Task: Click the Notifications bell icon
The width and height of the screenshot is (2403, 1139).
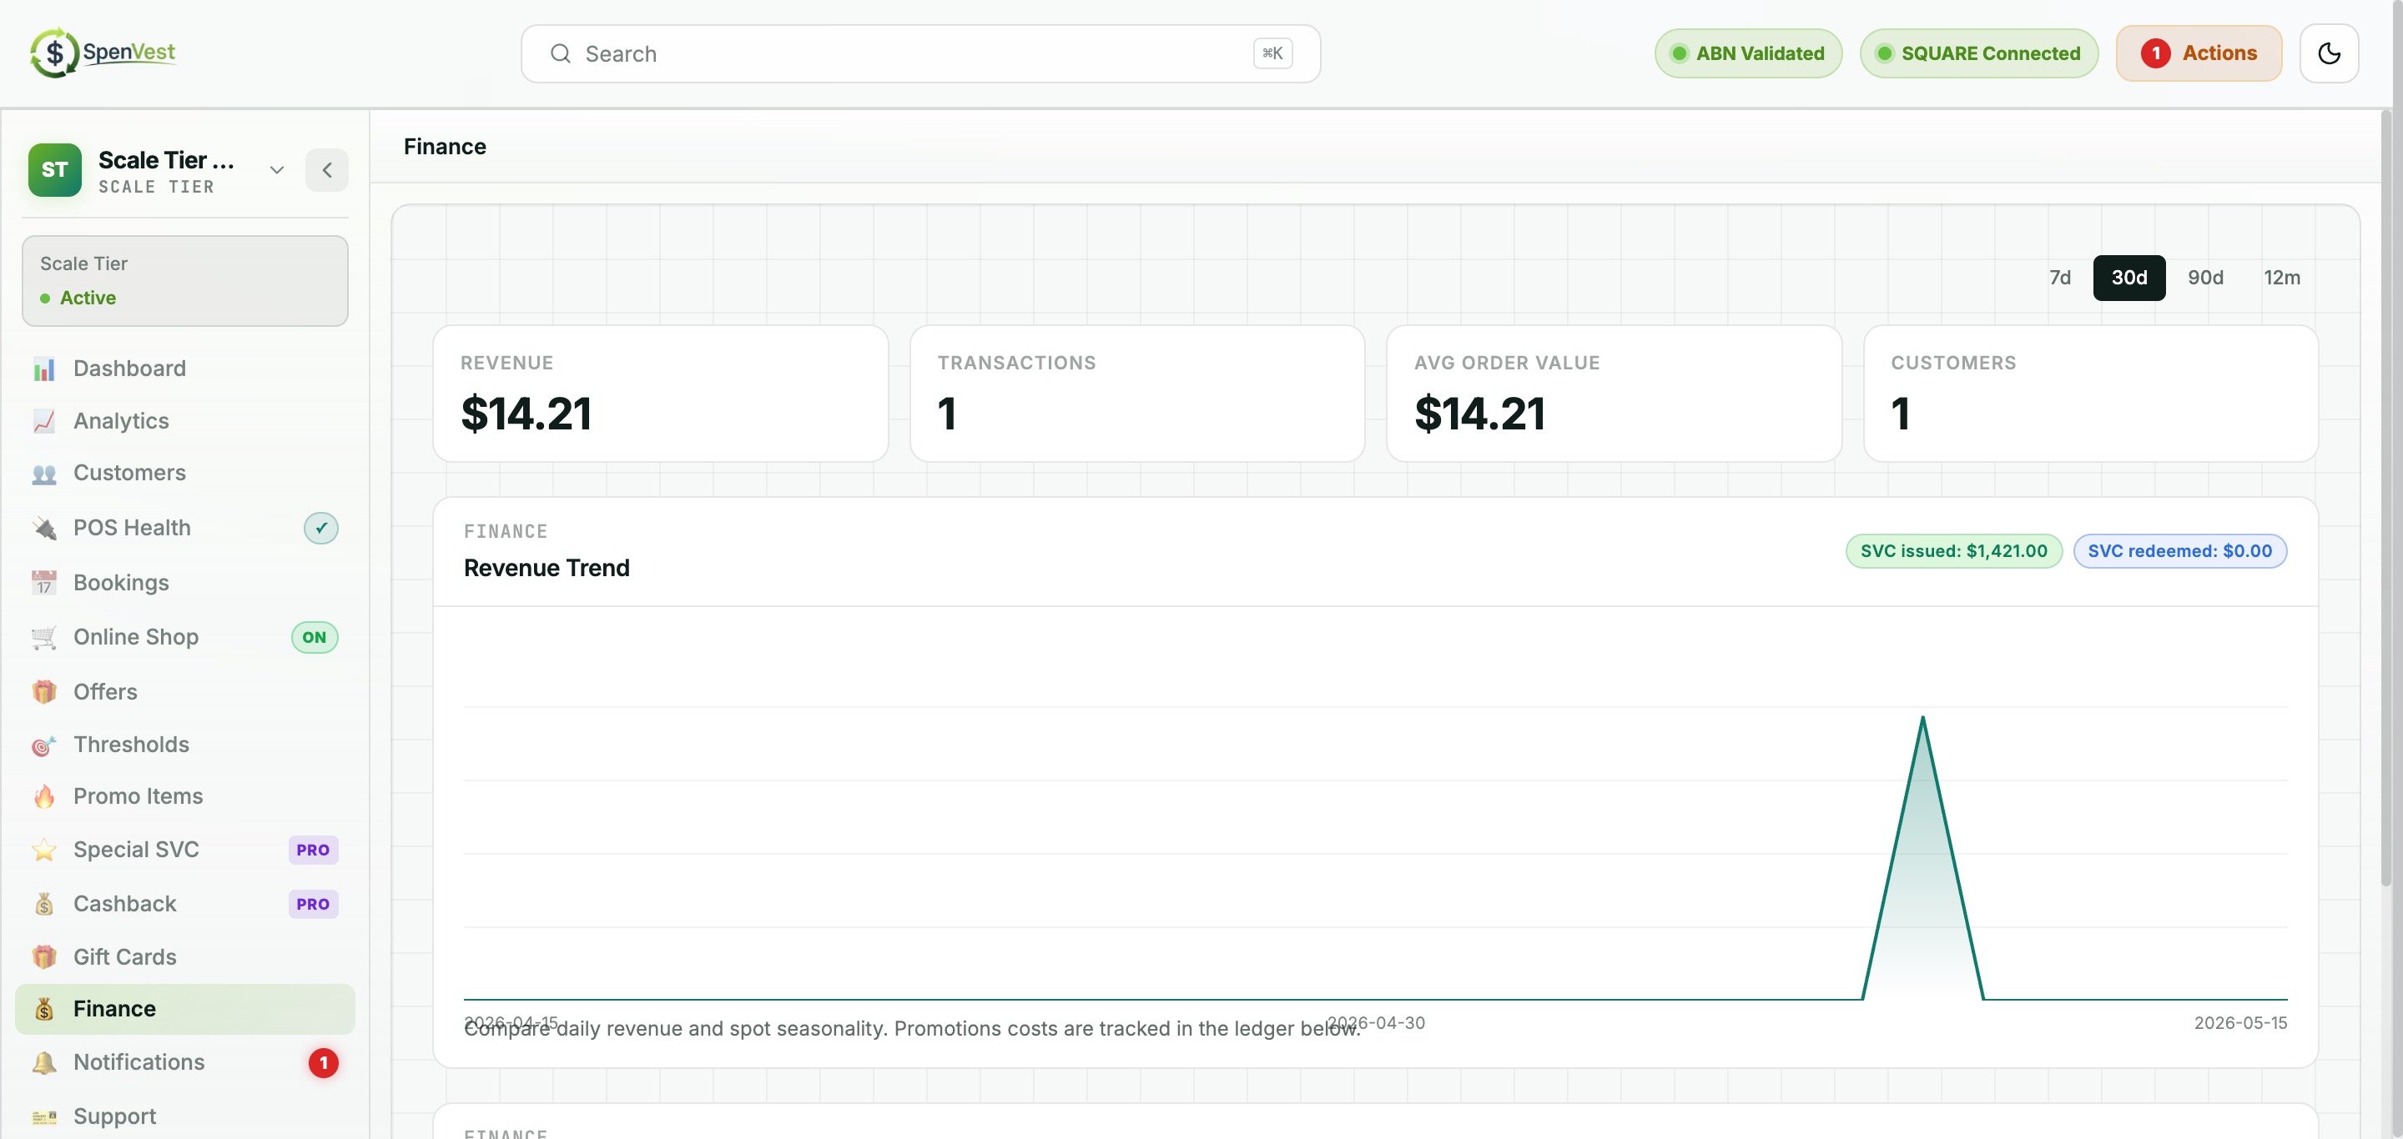Action: tap(44, 1062)
